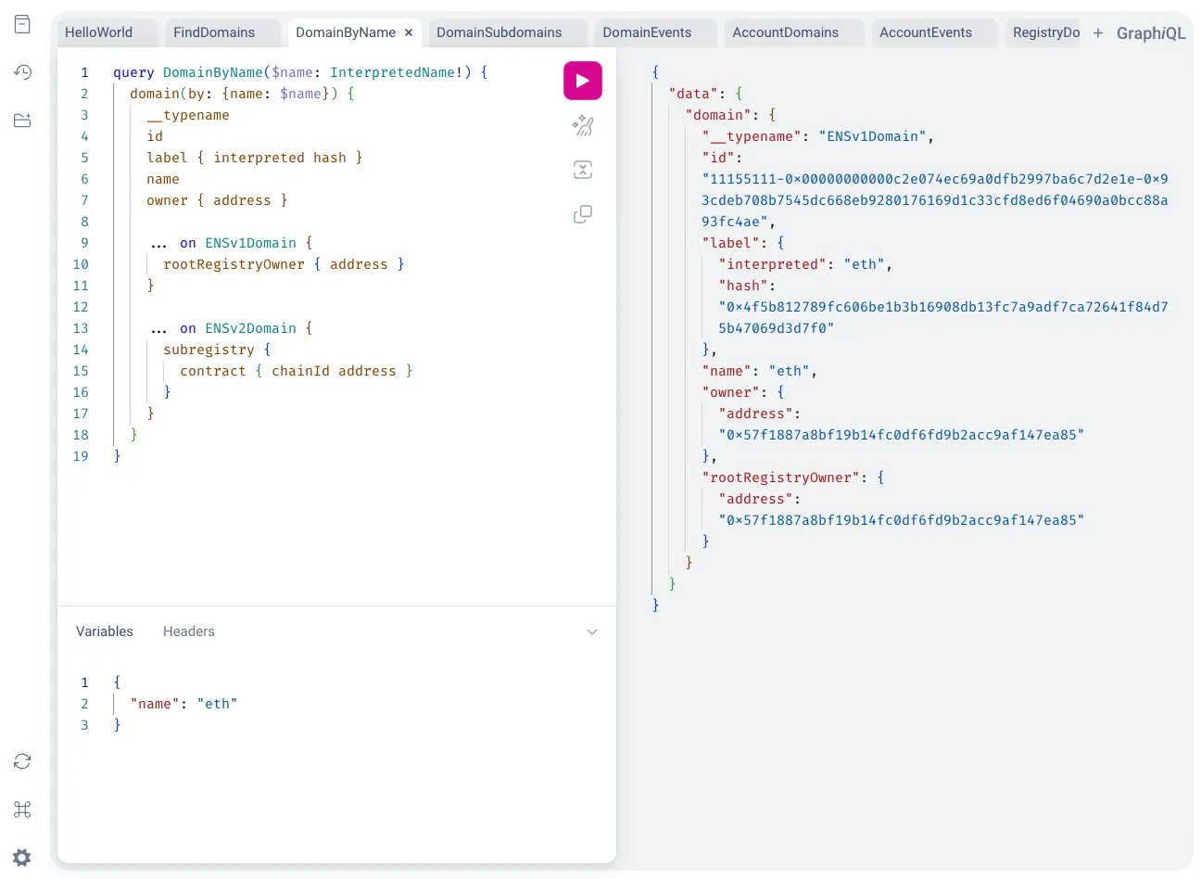Image resolution: width=1201 pixels, height=879 pixels.
Task: Click the GraphiQL logo link
Action: click(x=1151, y=32)
